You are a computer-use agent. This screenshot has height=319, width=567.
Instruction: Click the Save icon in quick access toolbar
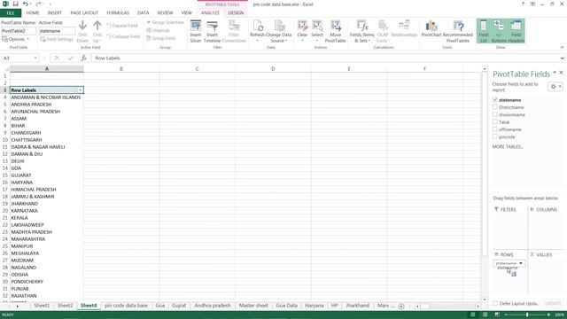coord(16,4)
